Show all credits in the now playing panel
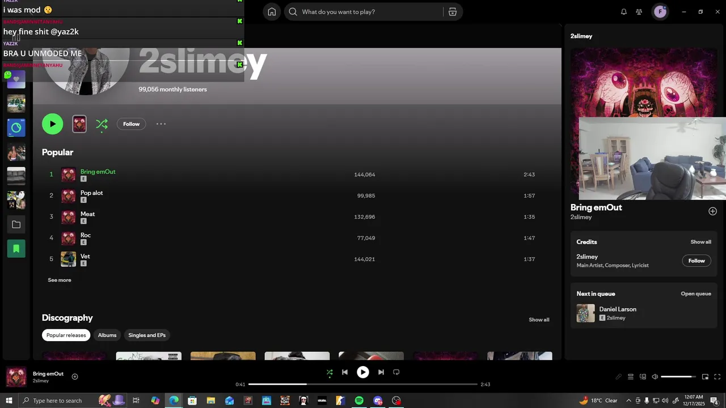Viewport: 726px width, 408px height. (700, 242)
